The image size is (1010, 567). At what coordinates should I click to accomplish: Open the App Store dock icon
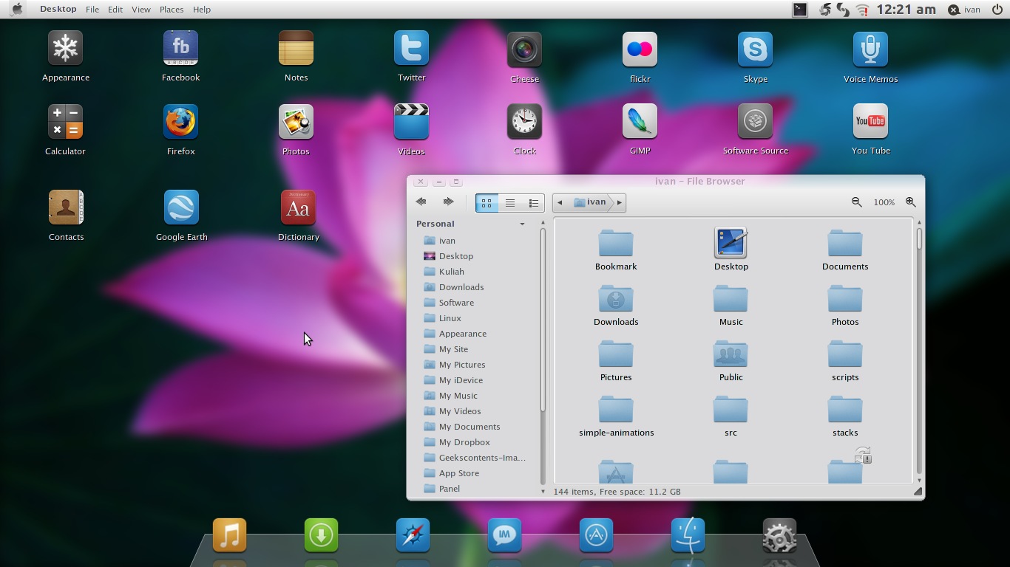click(x=596, y=535)
